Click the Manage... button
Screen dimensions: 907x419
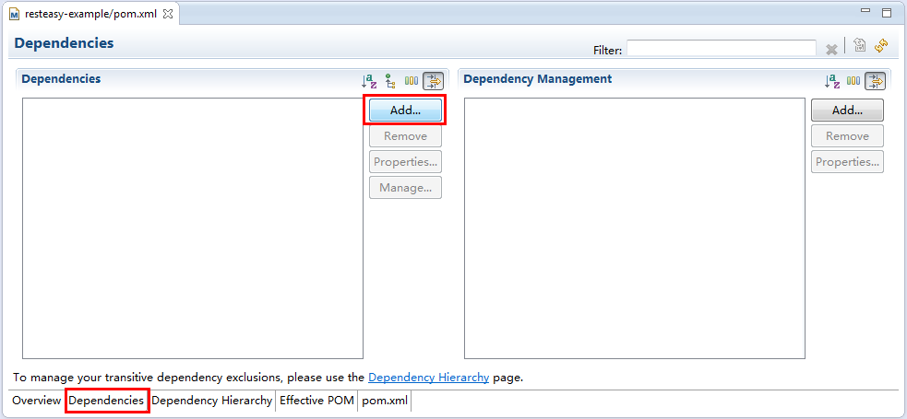pyautogui.click(x=405, y=188)
